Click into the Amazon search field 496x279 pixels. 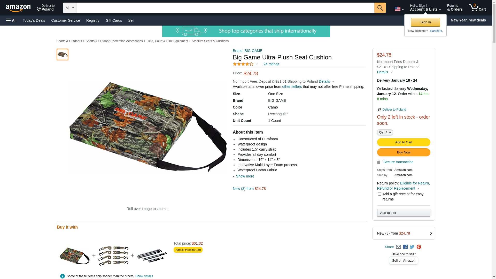click(225, 8)
